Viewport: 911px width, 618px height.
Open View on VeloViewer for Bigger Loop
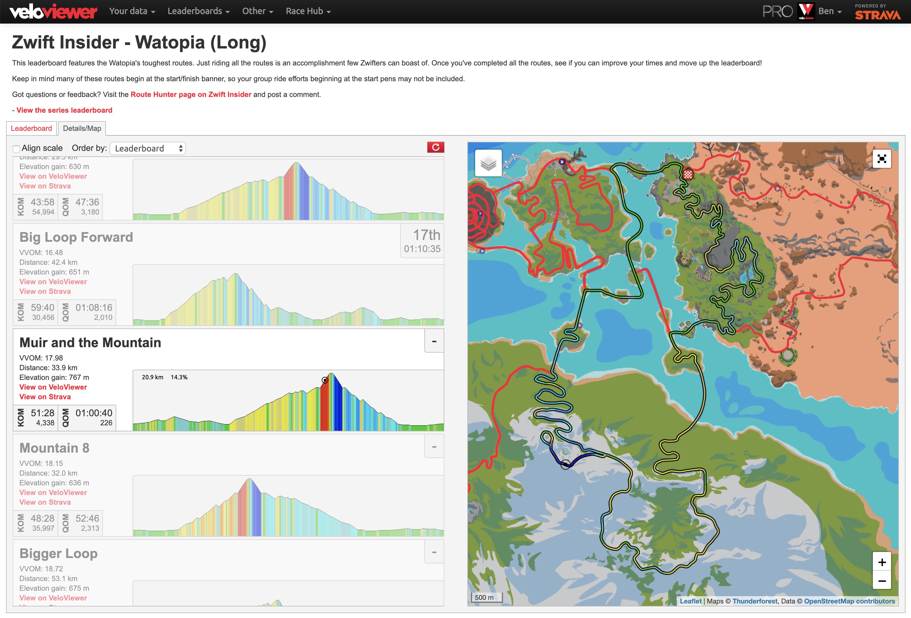(x=53, y=598)
